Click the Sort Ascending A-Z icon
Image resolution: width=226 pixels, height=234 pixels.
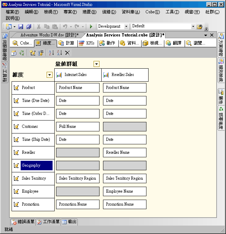click(52, 53)
